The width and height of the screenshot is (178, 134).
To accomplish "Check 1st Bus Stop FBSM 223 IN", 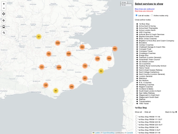I will coord(136,122).
